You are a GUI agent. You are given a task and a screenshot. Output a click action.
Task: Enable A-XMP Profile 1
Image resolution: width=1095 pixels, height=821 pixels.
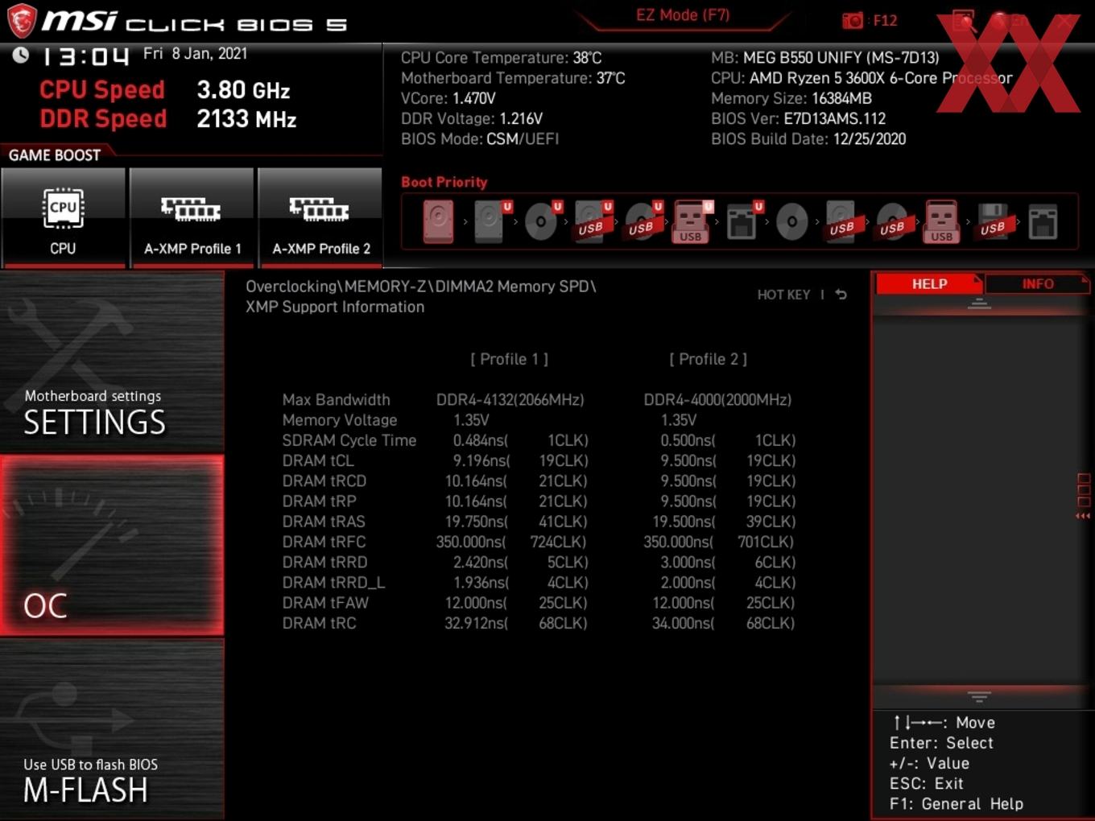click(192, 217)
